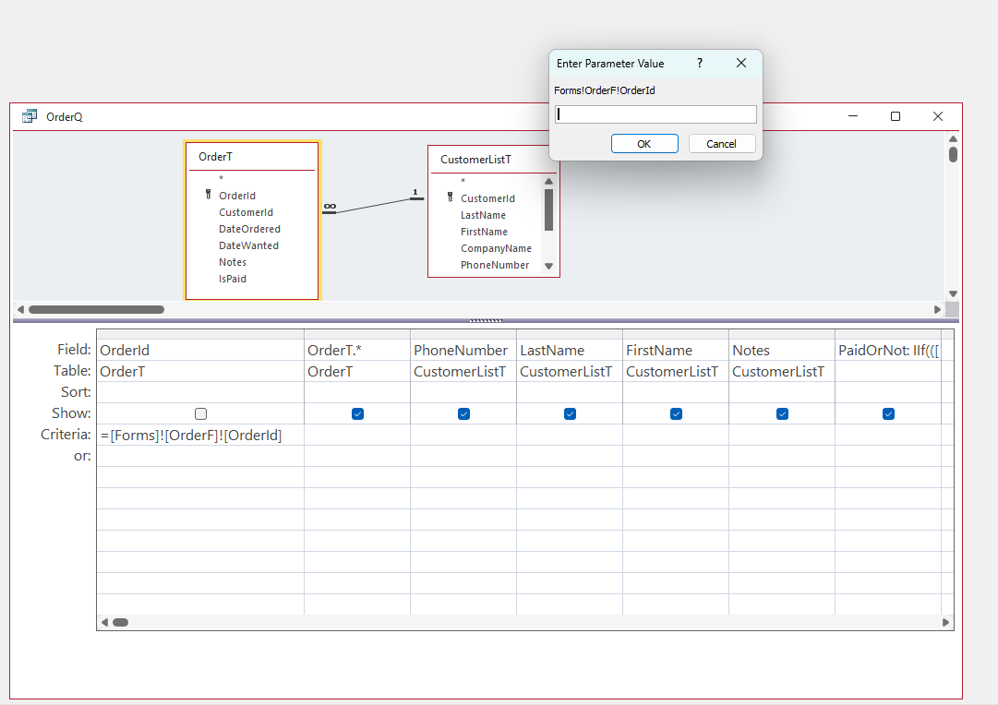The width and height of the screenshot is (998, 705).
Task: Click the scroll-up arrow in CustomerListT field list
Action: 547,181
